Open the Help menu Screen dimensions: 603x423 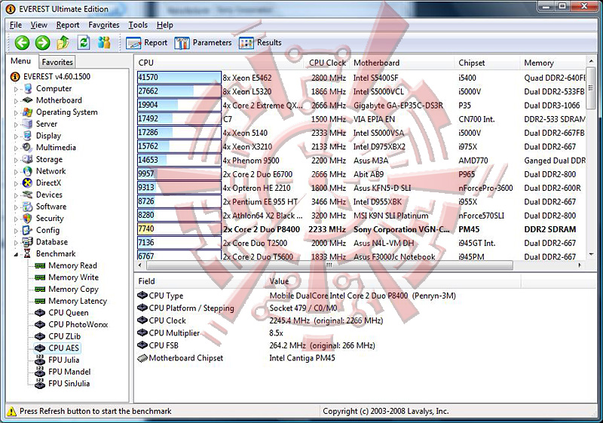[x=165, y=25]
